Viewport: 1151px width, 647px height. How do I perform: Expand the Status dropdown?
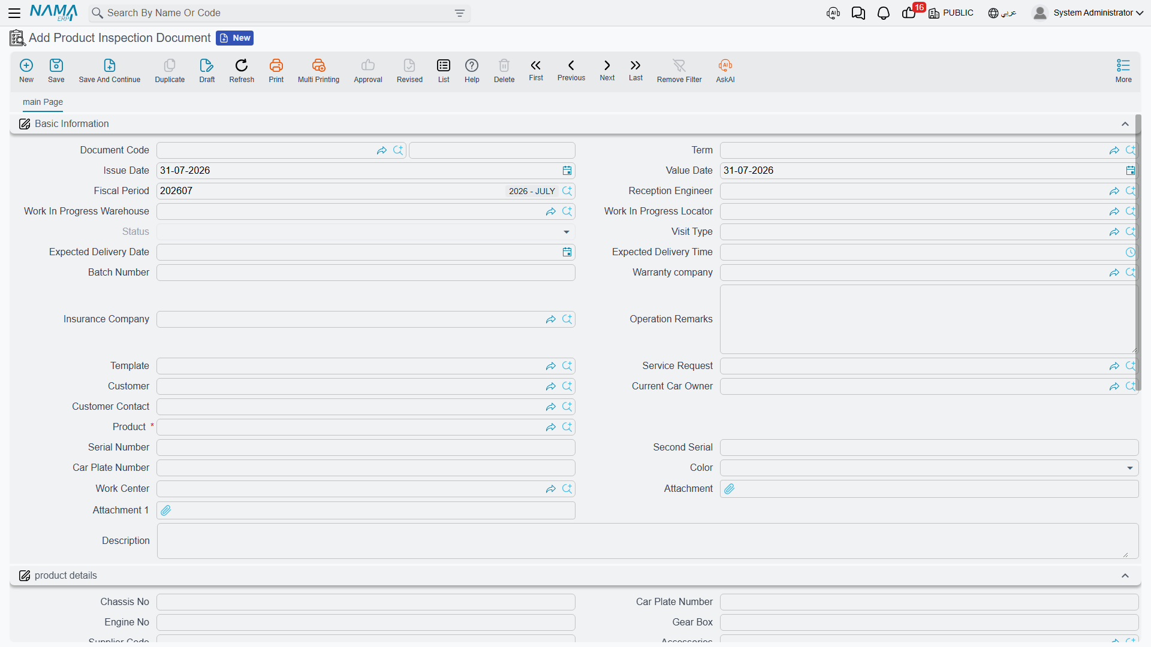pyautogui.click(x=567, y=232)
